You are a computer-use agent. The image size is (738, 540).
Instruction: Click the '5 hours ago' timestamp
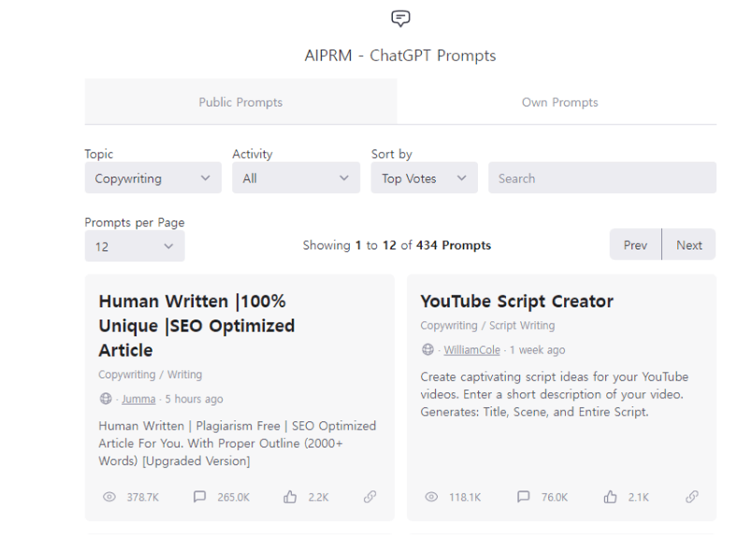(194, 399)
